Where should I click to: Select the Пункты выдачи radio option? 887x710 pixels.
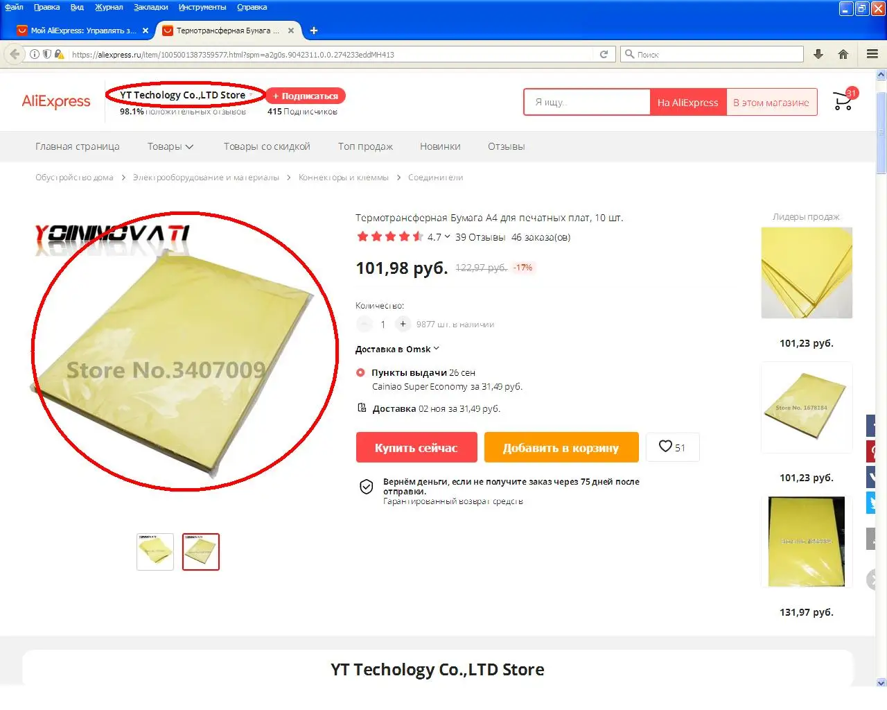point(360,372)
